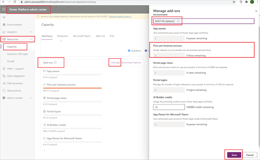Click the Flow per business process input
The image size is (260, 160).
pyautogui.click(x=169, y=55)
